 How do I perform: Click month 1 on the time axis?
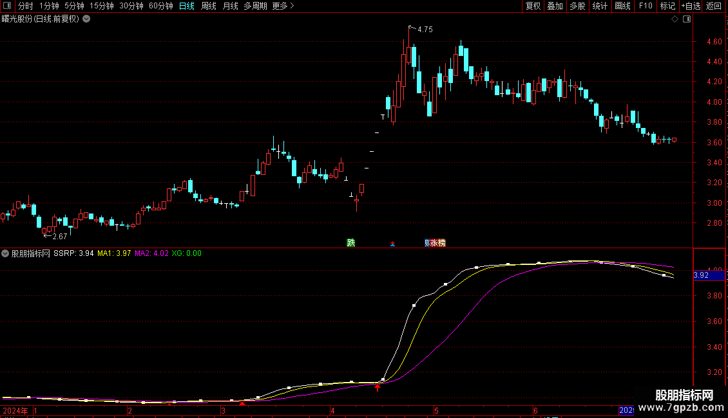point(35,410)
